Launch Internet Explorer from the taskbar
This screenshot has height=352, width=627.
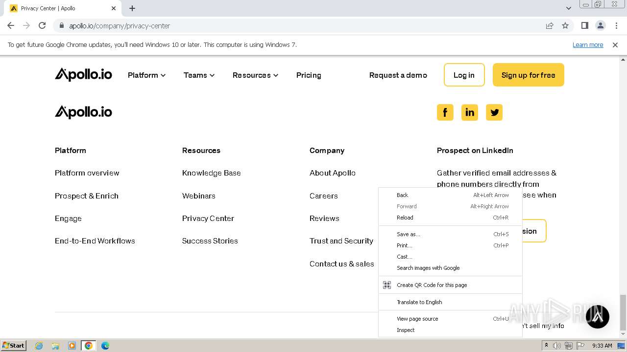(x=39, y=345)
